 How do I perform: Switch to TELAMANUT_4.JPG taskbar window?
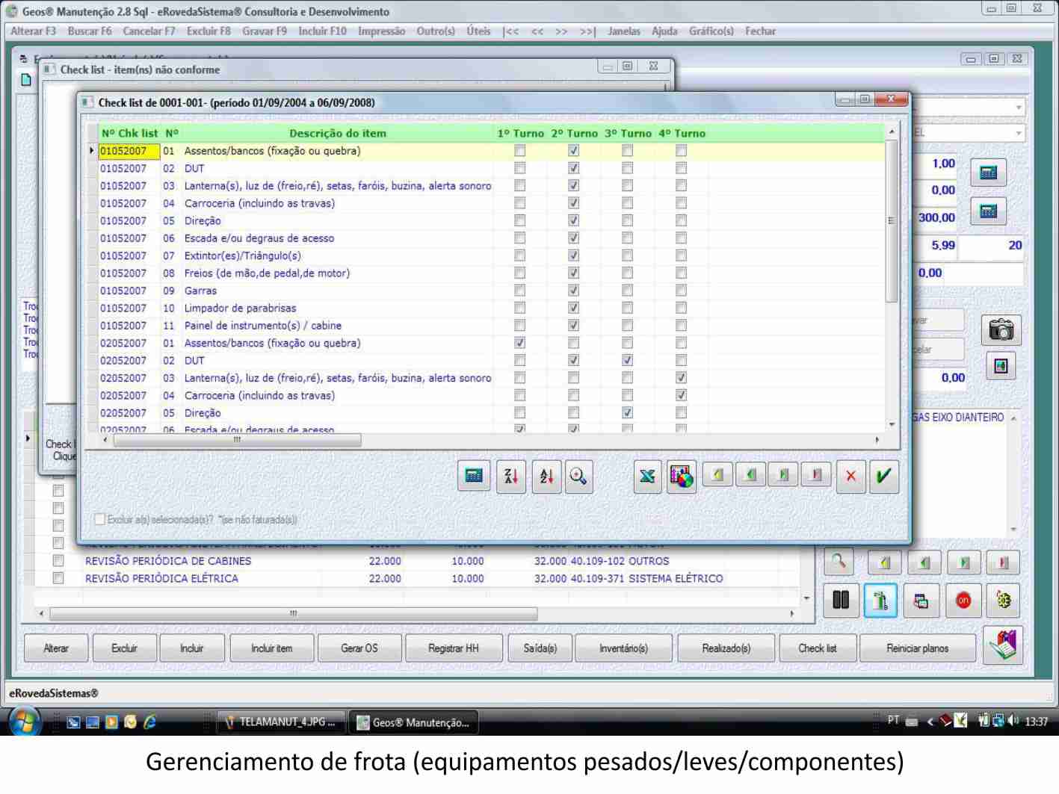(x=282, y=722)
